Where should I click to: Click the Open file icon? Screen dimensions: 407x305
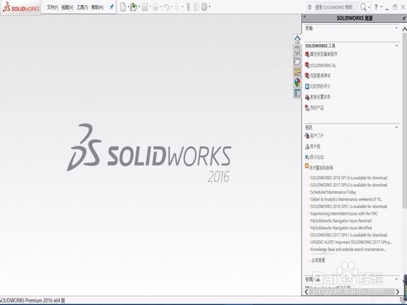[133, 7]
